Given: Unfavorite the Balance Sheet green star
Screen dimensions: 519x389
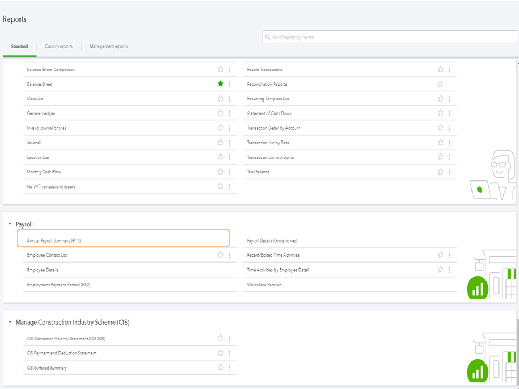Looking at the screenshot, I should coord(221,84).
